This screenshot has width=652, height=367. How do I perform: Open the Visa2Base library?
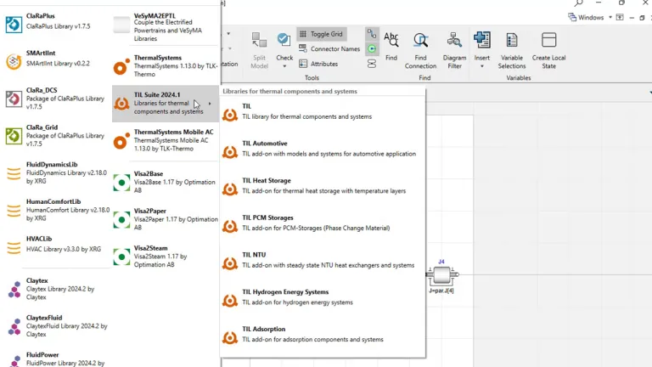tap(166, 183)
